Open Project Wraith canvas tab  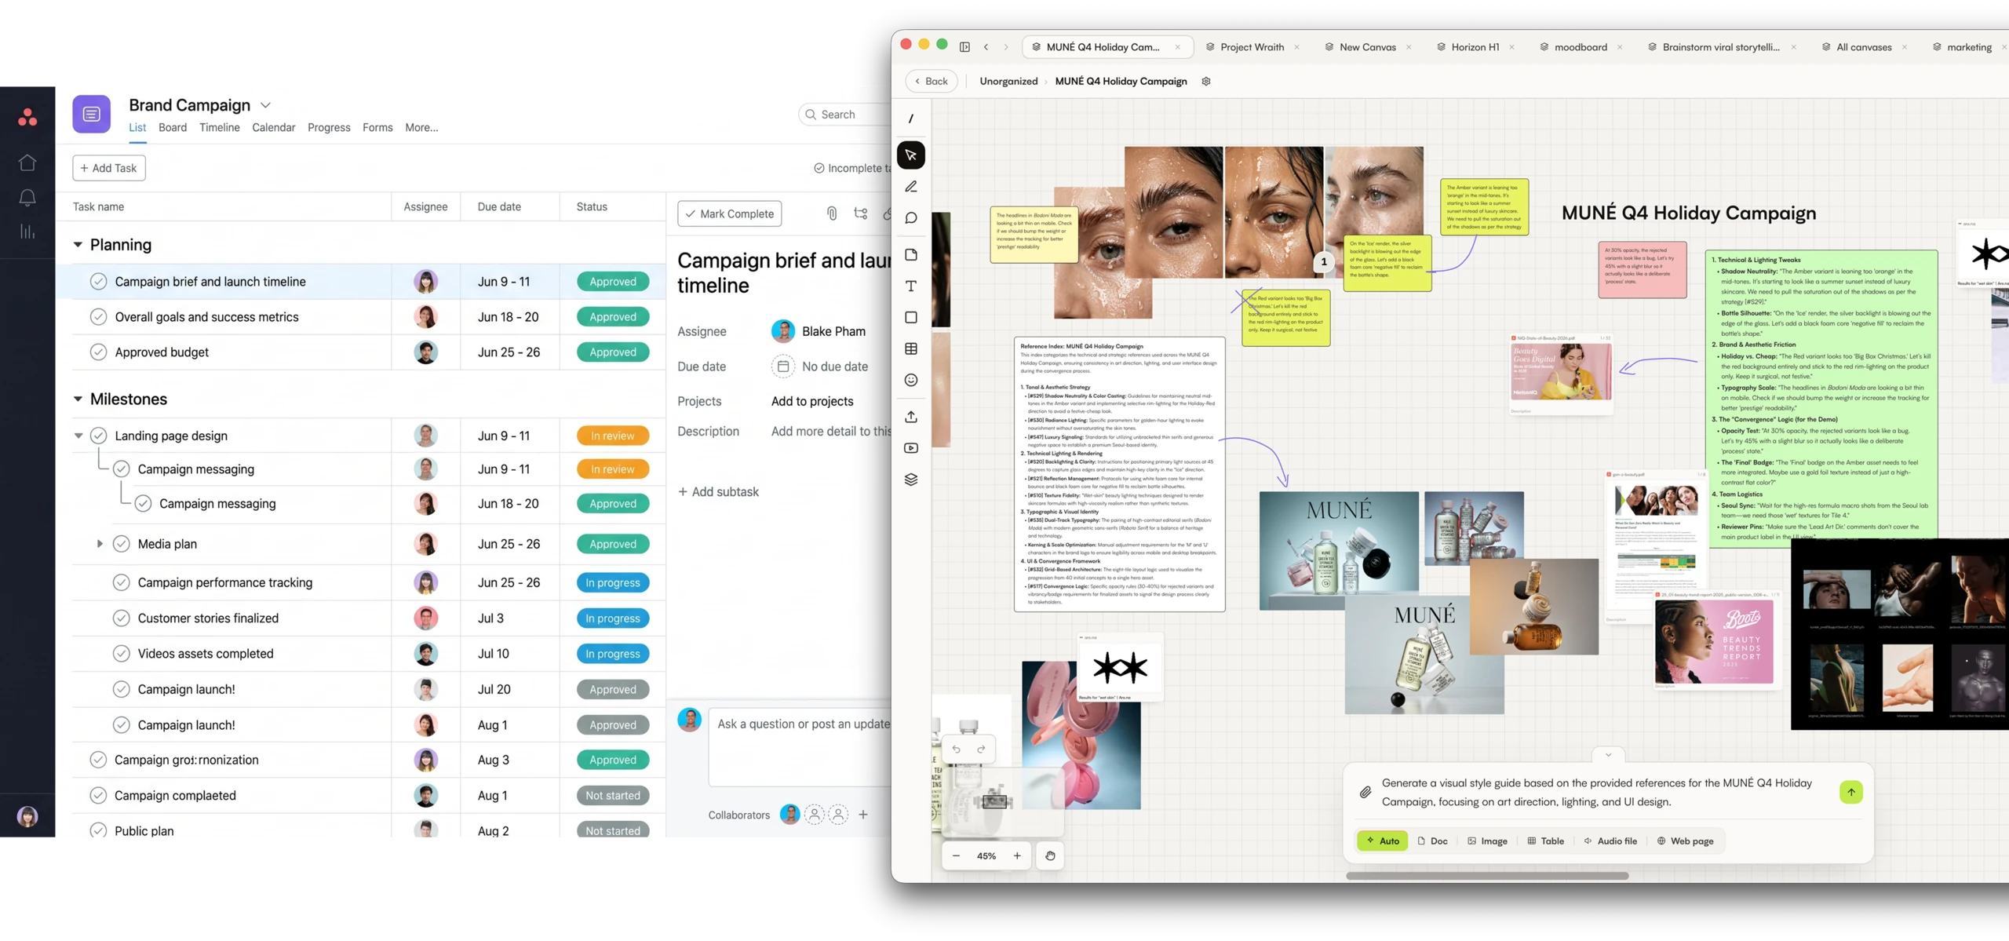[1252, 47]
